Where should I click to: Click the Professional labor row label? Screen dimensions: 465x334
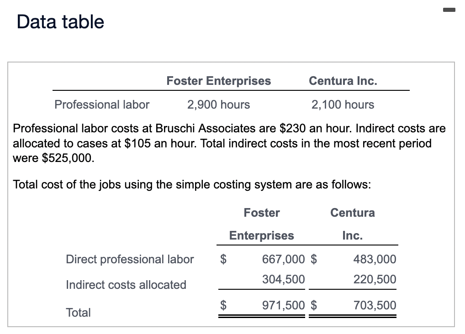coord(102,104)
